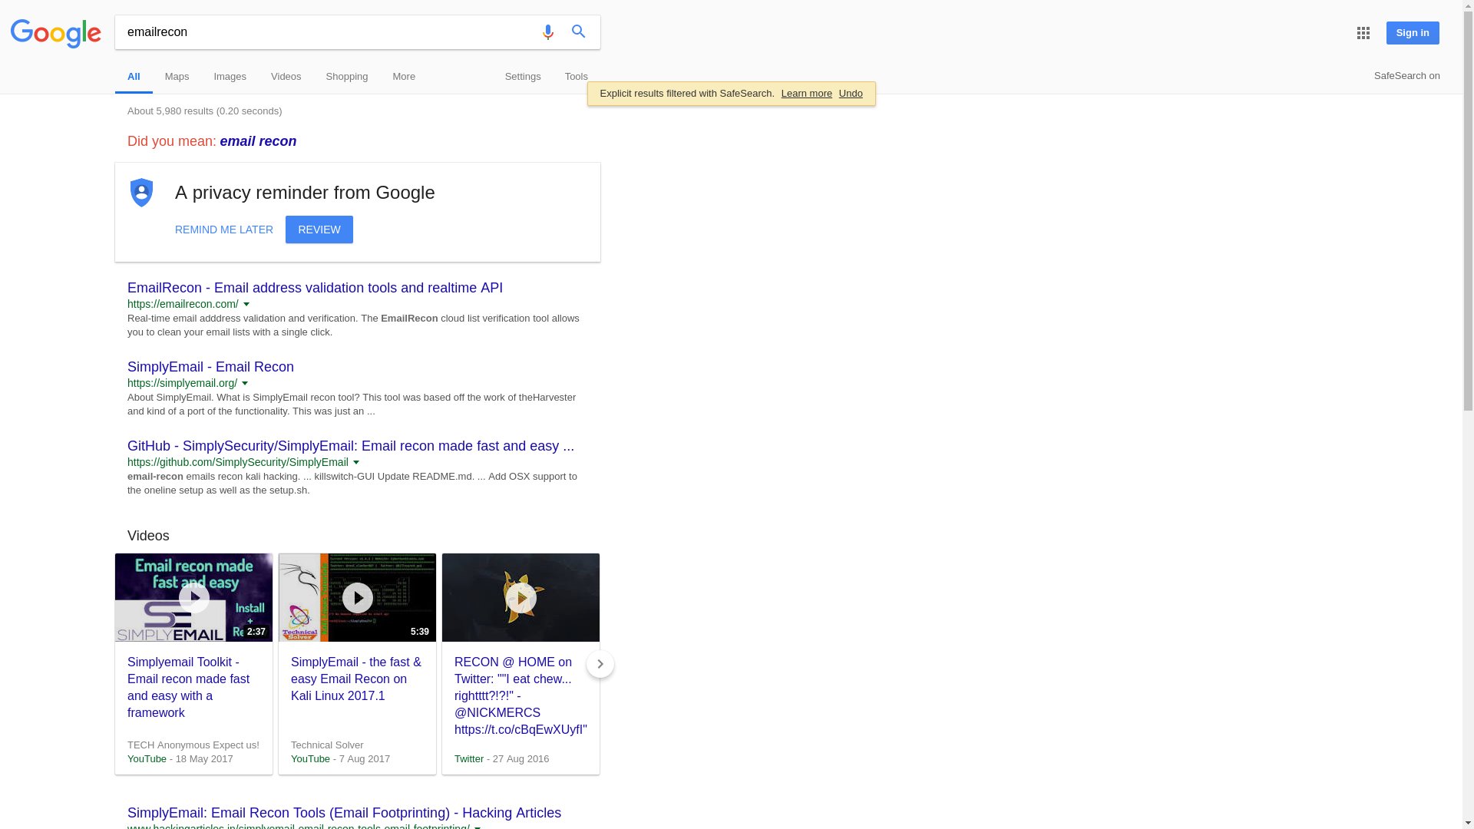Click the REVIEW privacy button
1474x829 pixels.
[319, 230]
